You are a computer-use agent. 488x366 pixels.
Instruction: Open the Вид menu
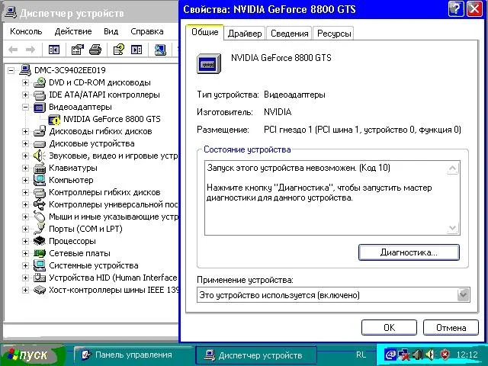[111, 31]
